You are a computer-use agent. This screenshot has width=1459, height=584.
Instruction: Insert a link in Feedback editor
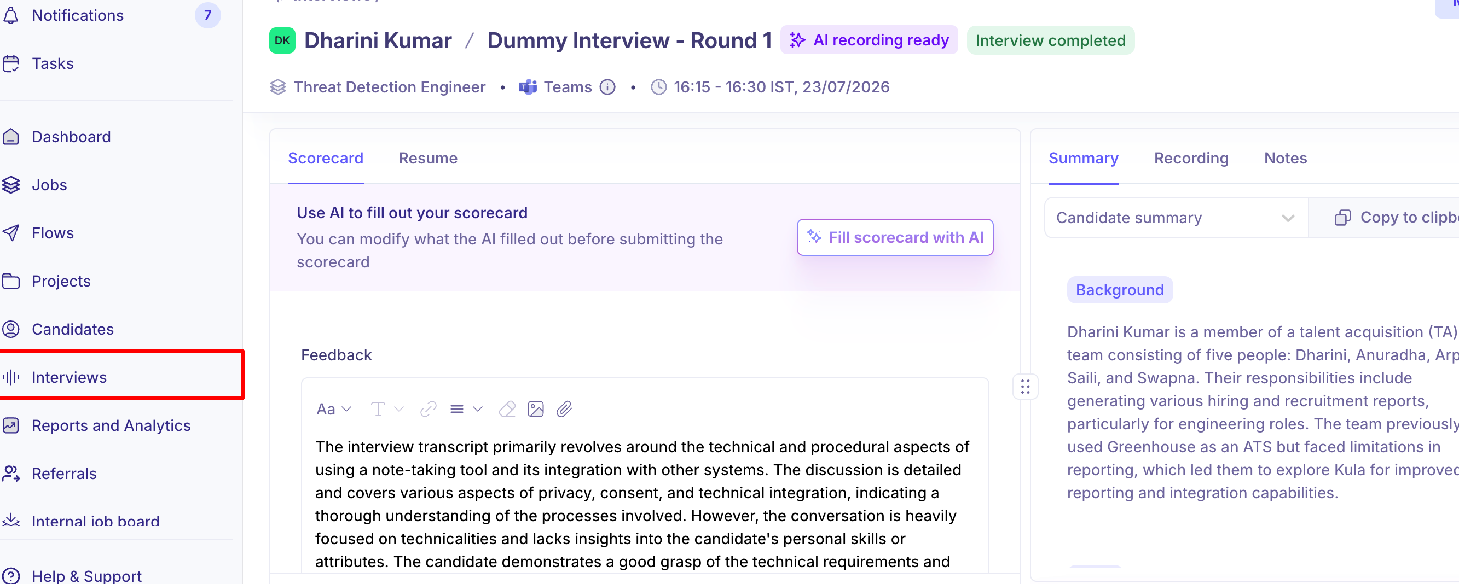click(428, 409)
